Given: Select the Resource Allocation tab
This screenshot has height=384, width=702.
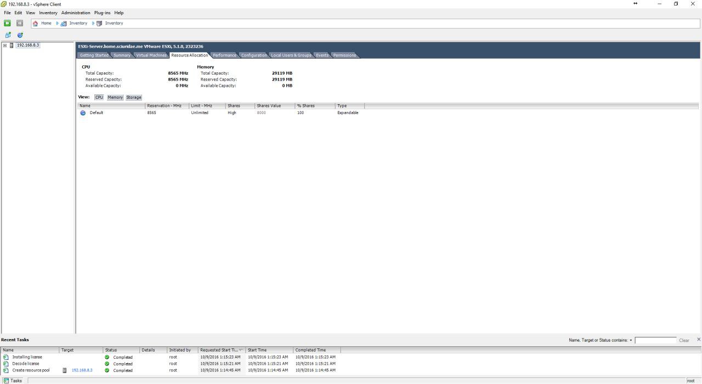Looking at the screenshot, I should (x=189, y=55).
